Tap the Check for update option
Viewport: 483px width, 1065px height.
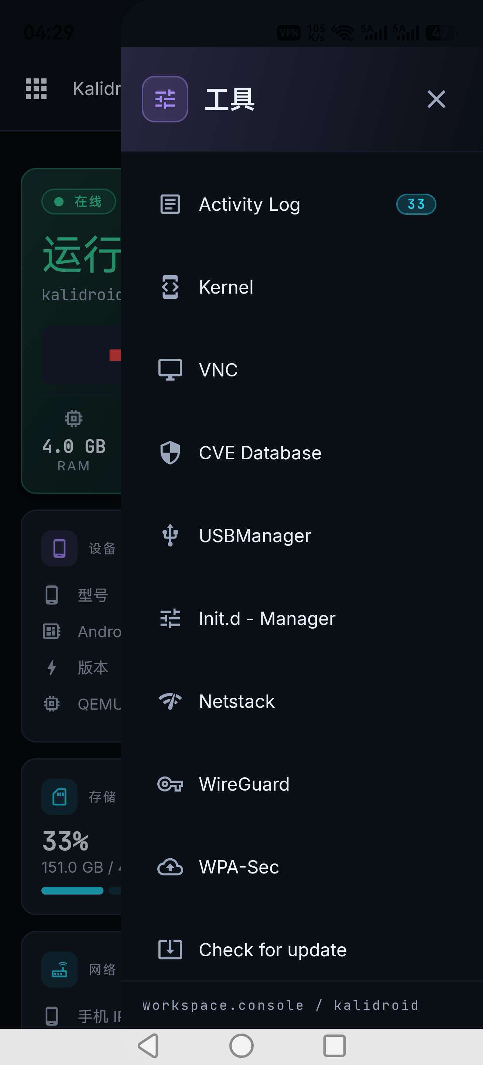click(x=302, y=950)
